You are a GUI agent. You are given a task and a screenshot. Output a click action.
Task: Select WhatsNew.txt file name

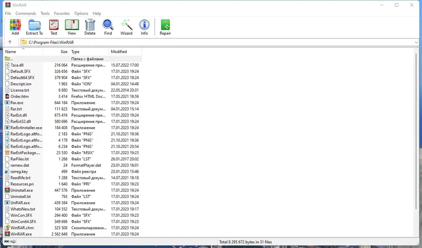[x=23, y=209]
